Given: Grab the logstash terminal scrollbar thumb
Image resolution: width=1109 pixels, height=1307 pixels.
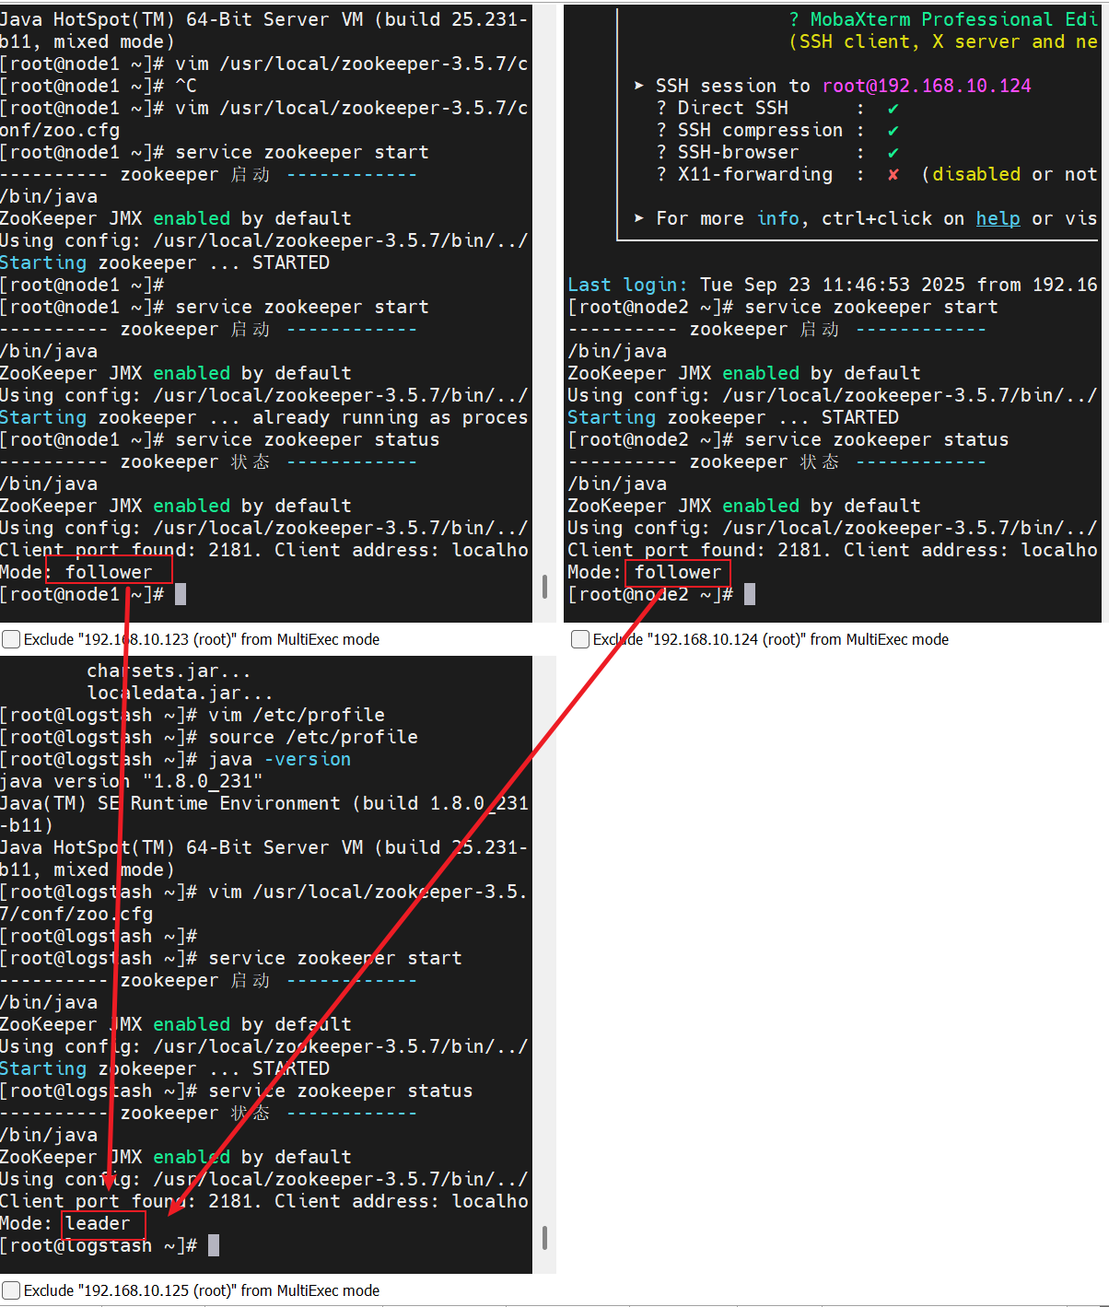Looking at the screenshot, I should tap(544, 1237).
